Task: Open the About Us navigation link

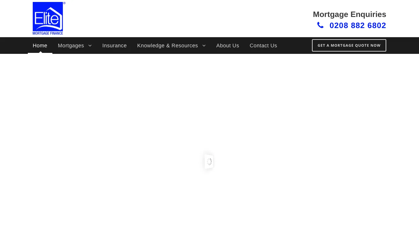Action: [x=228, y=45]
